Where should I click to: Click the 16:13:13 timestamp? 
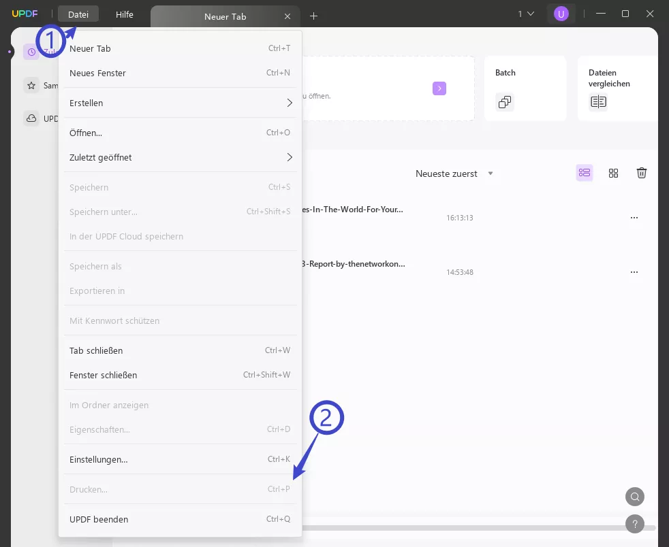[x=459, y=218]
